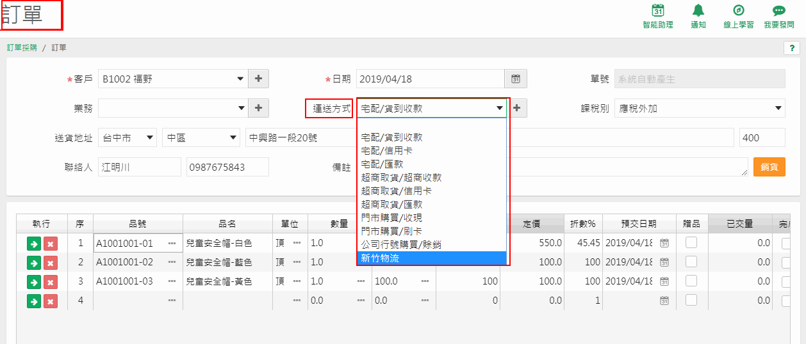Open item lookup dots beside A1001001-02
Image resolution: width=806 pixels, height=344 pixels.
click(172, 262)
